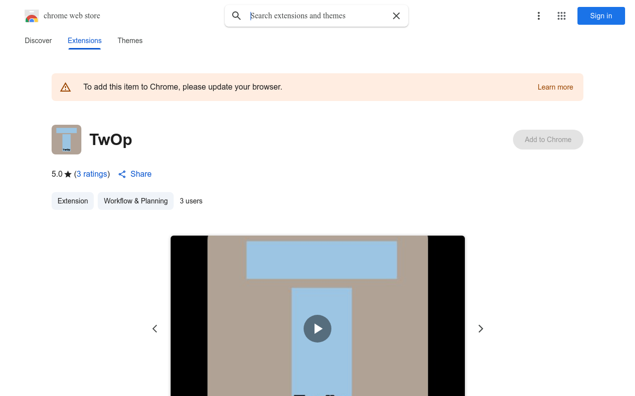Click the disabled Add to Chrome button
635x396 pixels.
pyautogui.click(x=548, y=140)
